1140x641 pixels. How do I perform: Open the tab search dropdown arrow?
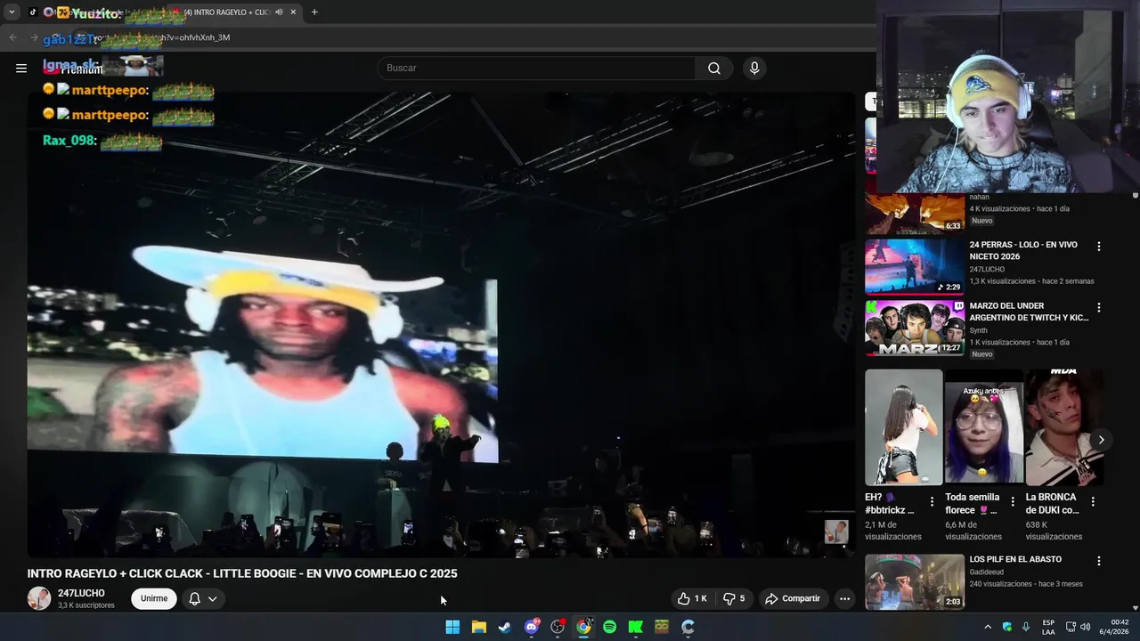[12, 12]
